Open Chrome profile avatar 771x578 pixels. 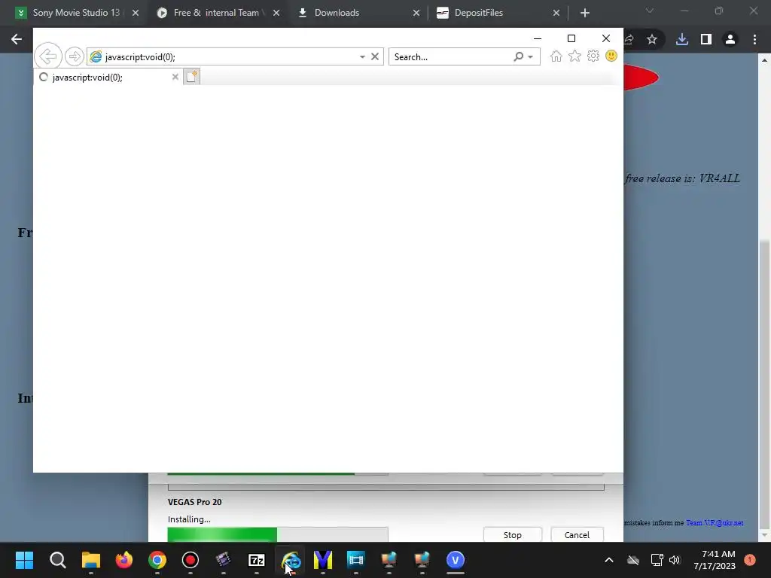click(x=730, y=39)
